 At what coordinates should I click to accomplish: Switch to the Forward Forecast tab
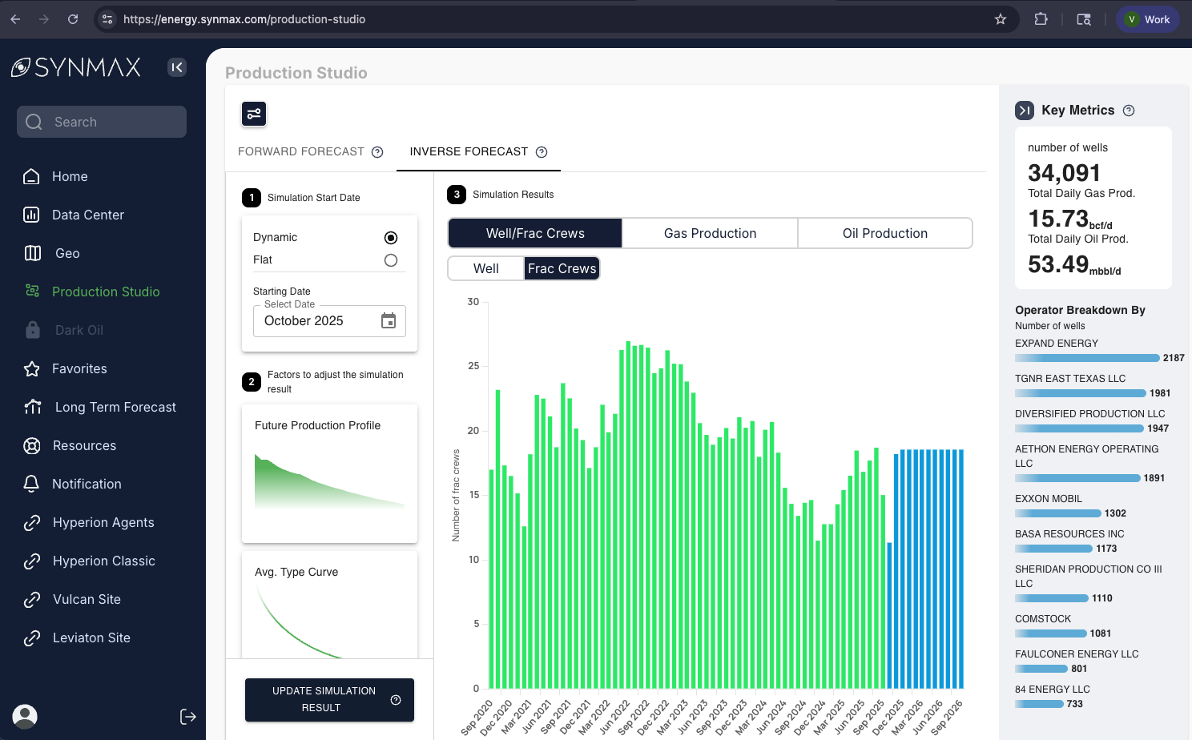(x=301, y=152)
